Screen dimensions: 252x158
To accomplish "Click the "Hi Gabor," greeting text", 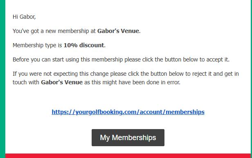I will [x=24, y=17].
